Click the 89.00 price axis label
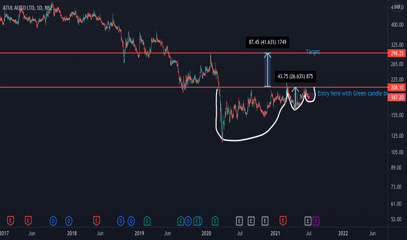Viewport: 407px width, 240px height. (x=396, y=168)
